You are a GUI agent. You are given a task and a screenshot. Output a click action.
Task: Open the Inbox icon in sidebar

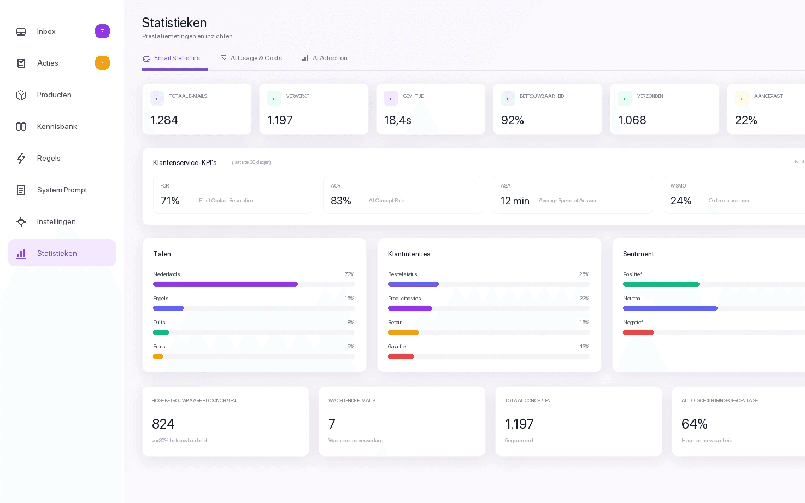(x=21, y=32)
